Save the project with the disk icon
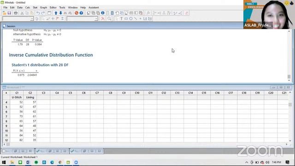 (9, 13)
